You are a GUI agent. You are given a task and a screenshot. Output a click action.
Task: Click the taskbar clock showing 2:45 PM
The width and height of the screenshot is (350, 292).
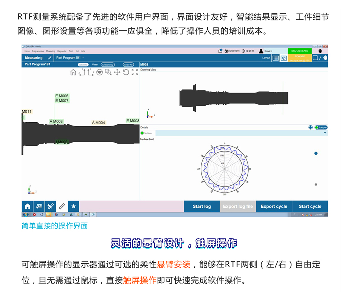click(x=318, y=215)
